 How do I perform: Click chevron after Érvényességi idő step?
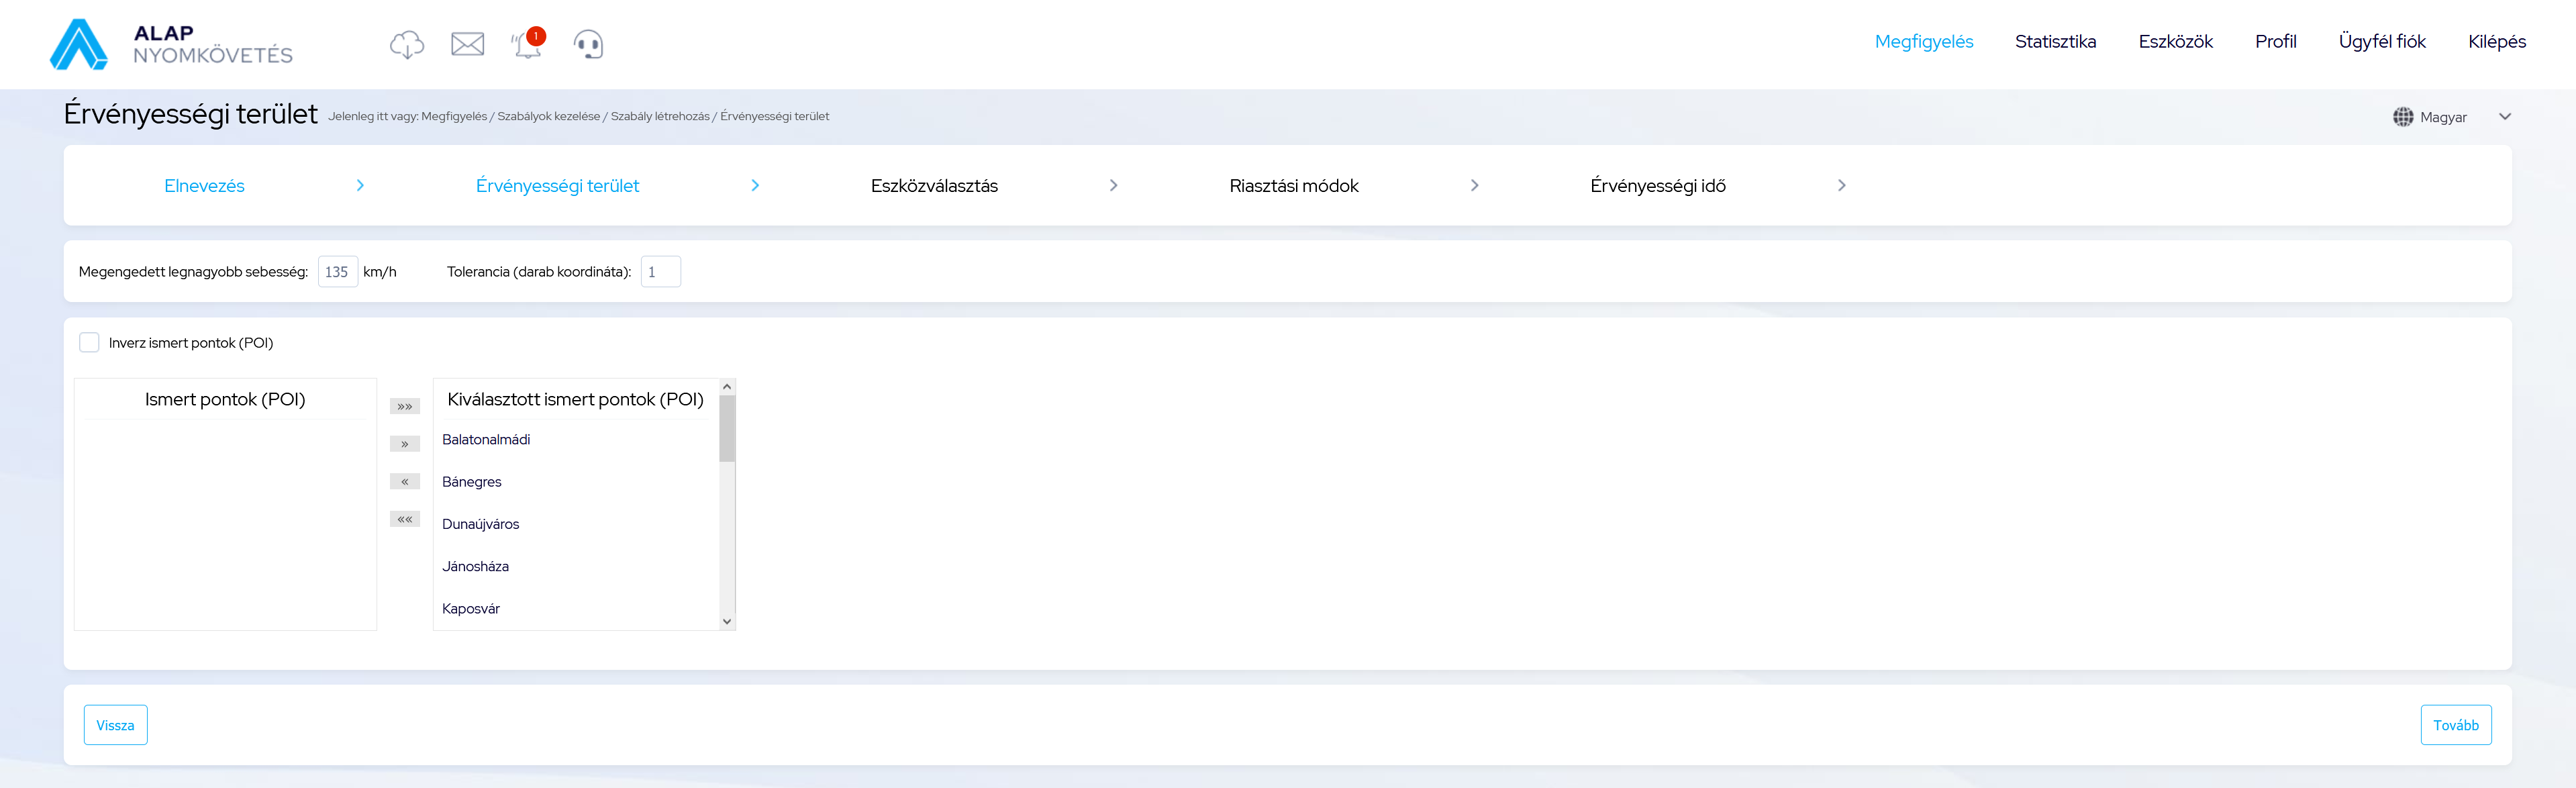coord(1841,186)
